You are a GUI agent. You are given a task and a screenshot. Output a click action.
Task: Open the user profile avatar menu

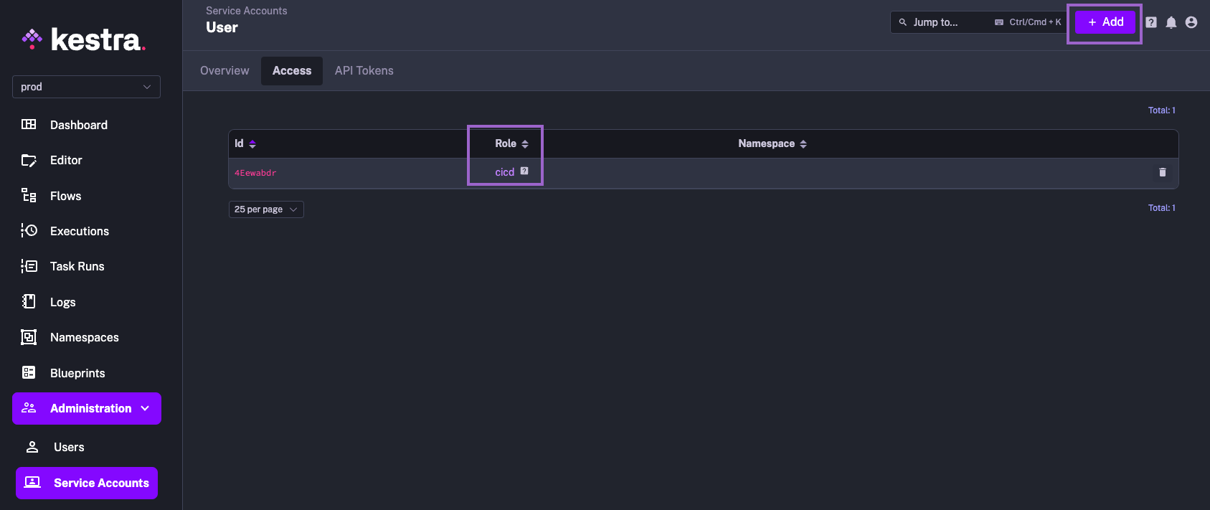click(1191, 22)
